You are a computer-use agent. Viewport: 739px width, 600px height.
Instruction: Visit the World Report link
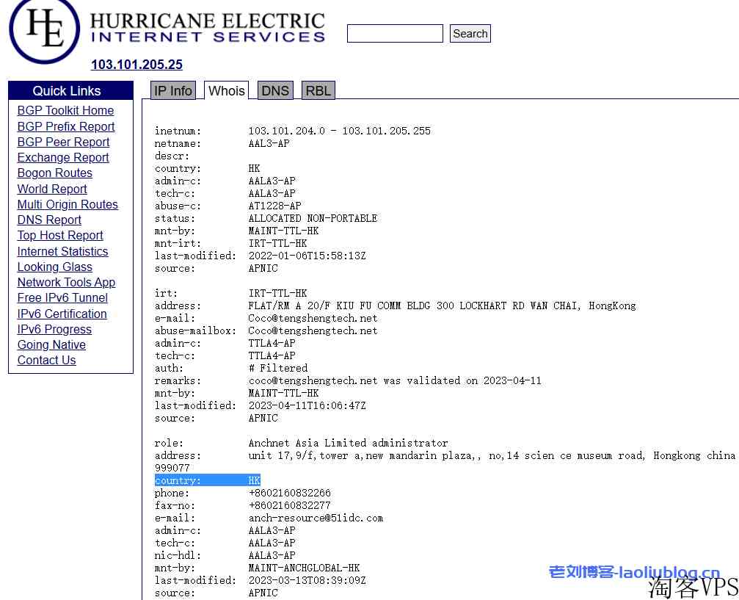click(x=52, y=189)
